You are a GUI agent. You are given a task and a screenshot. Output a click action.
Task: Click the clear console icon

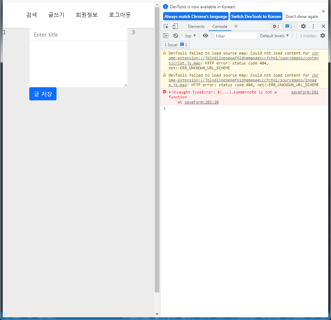[x=175, y=36]
